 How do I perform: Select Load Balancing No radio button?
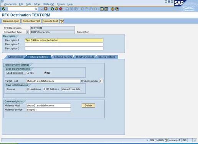[x=45, y=73]
